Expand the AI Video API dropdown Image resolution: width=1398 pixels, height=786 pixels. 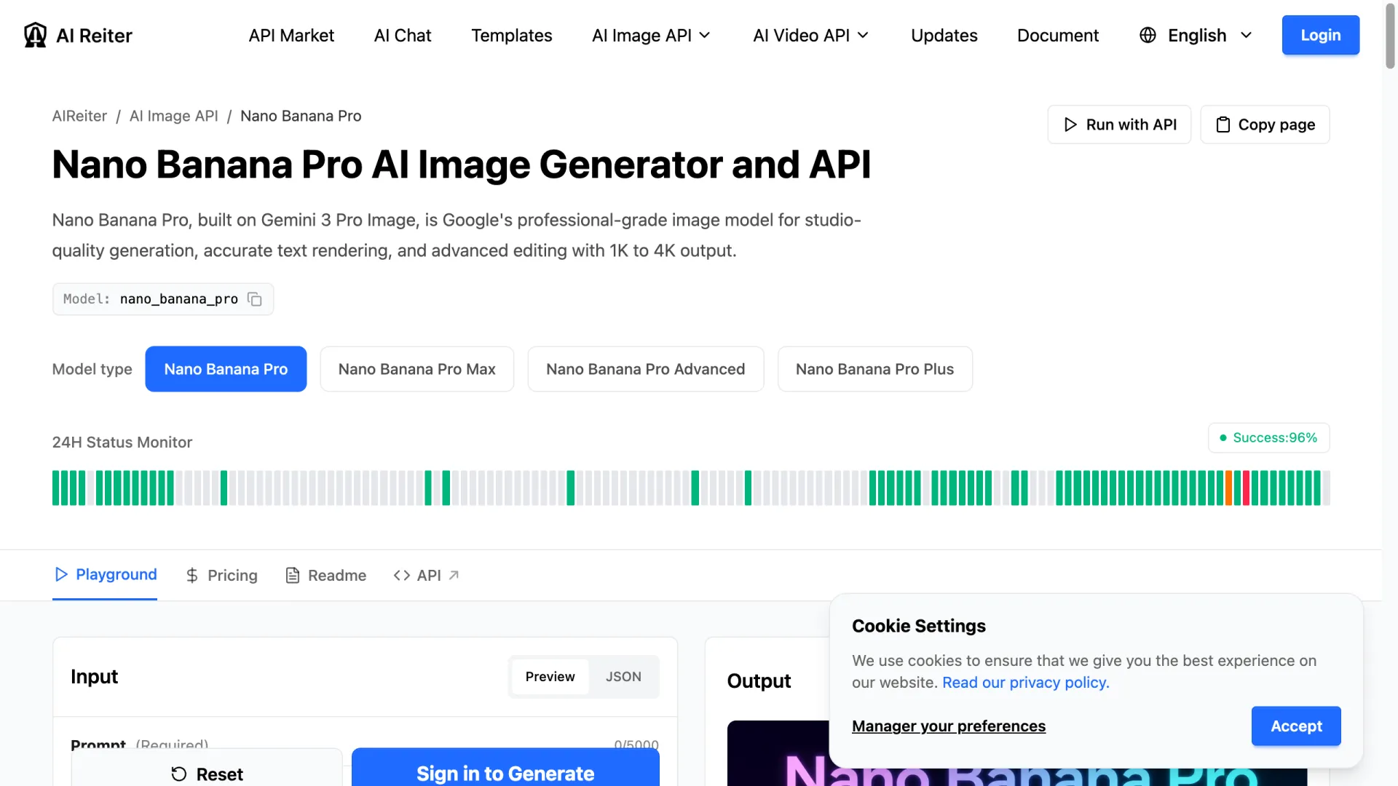click(811, 35)
